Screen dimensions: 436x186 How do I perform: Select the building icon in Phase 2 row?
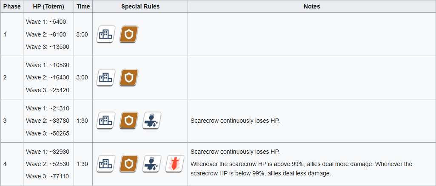[x=106, y=77]
